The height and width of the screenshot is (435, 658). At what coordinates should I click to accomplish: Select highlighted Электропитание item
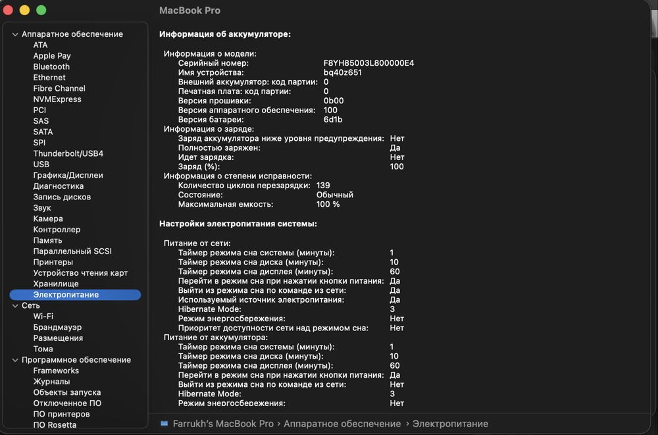(x=75, y=295)
